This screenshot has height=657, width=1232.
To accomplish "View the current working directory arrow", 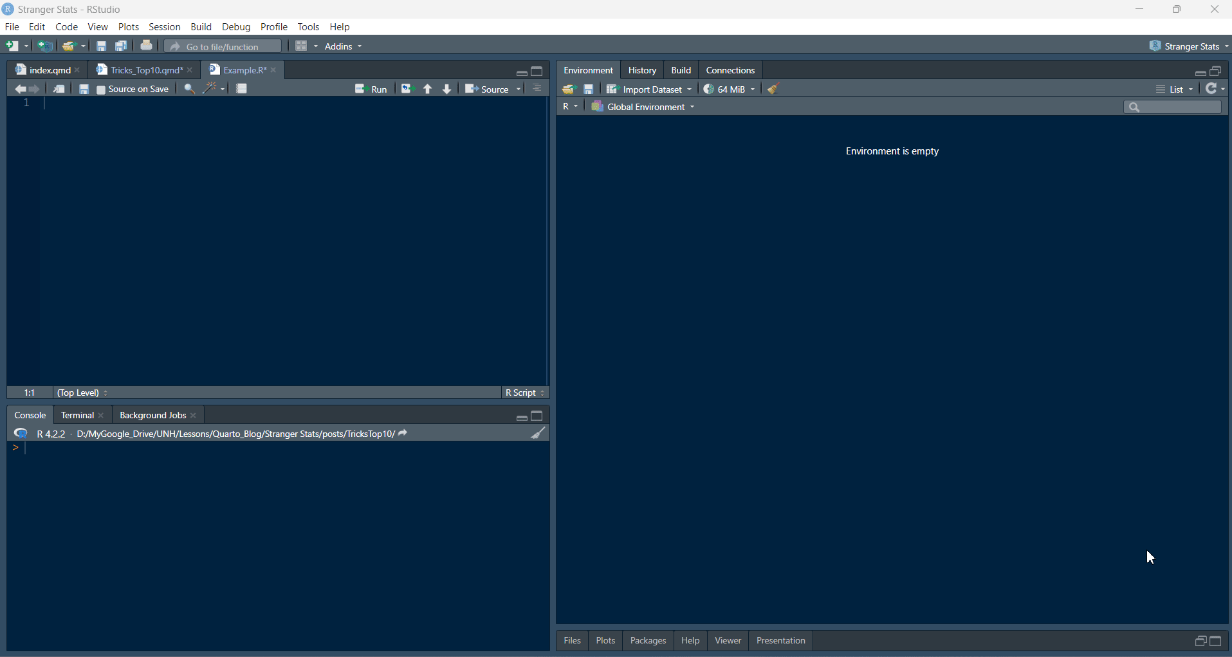I will click(x=403, y=433).
